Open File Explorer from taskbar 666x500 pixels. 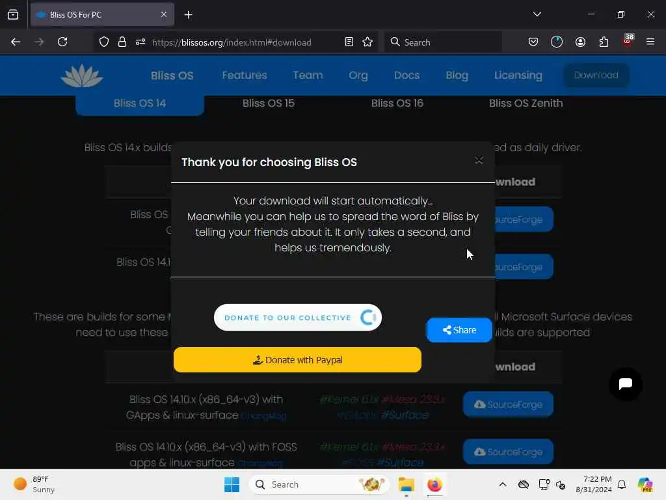[406, 484]
